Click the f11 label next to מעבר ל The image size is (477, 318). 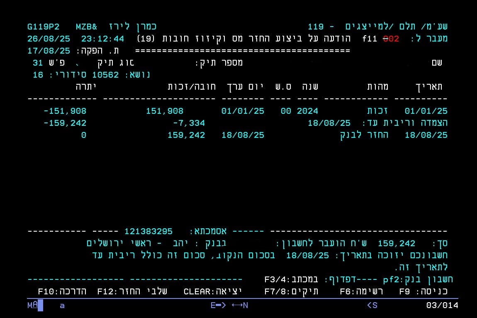(x=369, y=39)
